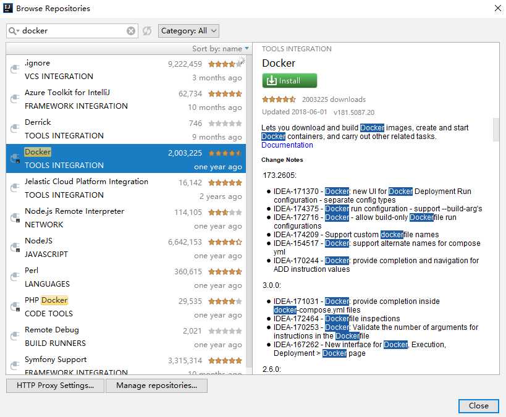
Task: Click the 6,642,153 downloads count
Action: click(185, 242)
